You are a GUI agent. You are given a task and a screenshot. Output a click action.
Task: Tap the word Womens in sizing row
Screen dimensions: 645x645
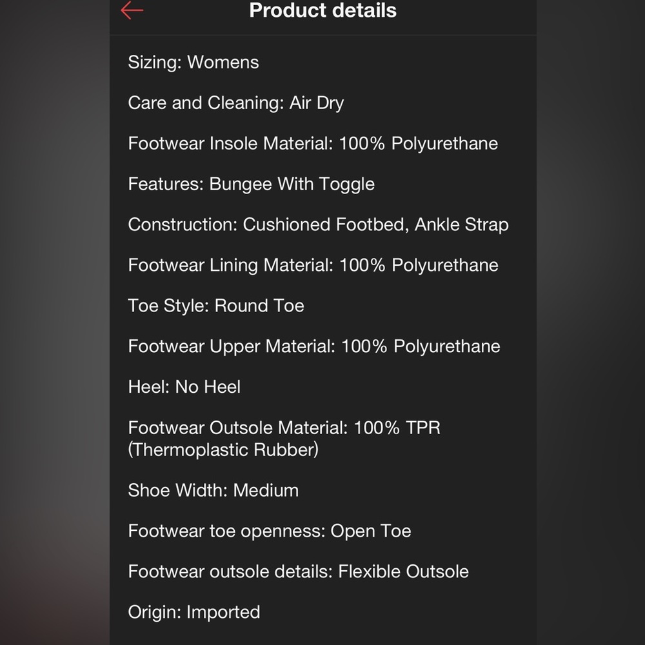tap(223, 62)
